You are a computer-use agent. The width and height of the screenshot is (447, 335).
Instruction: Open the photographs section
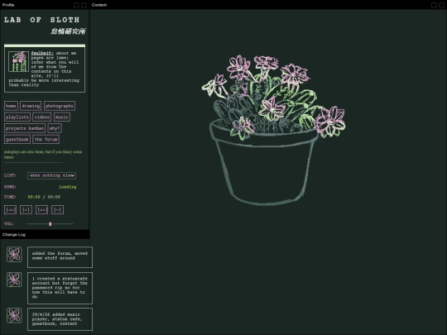[x=60, y=106]
